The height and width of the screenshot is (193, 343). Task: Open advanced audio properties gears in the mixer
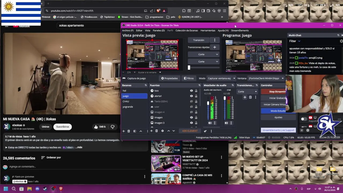pos(205,131)
